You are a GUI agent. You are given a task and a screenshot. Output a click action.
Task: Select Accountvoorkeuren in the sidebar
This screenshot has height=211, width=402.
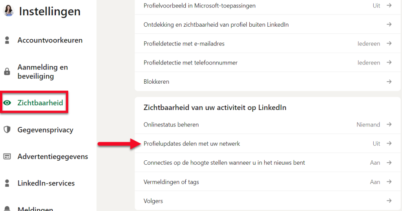pos(50,40)
